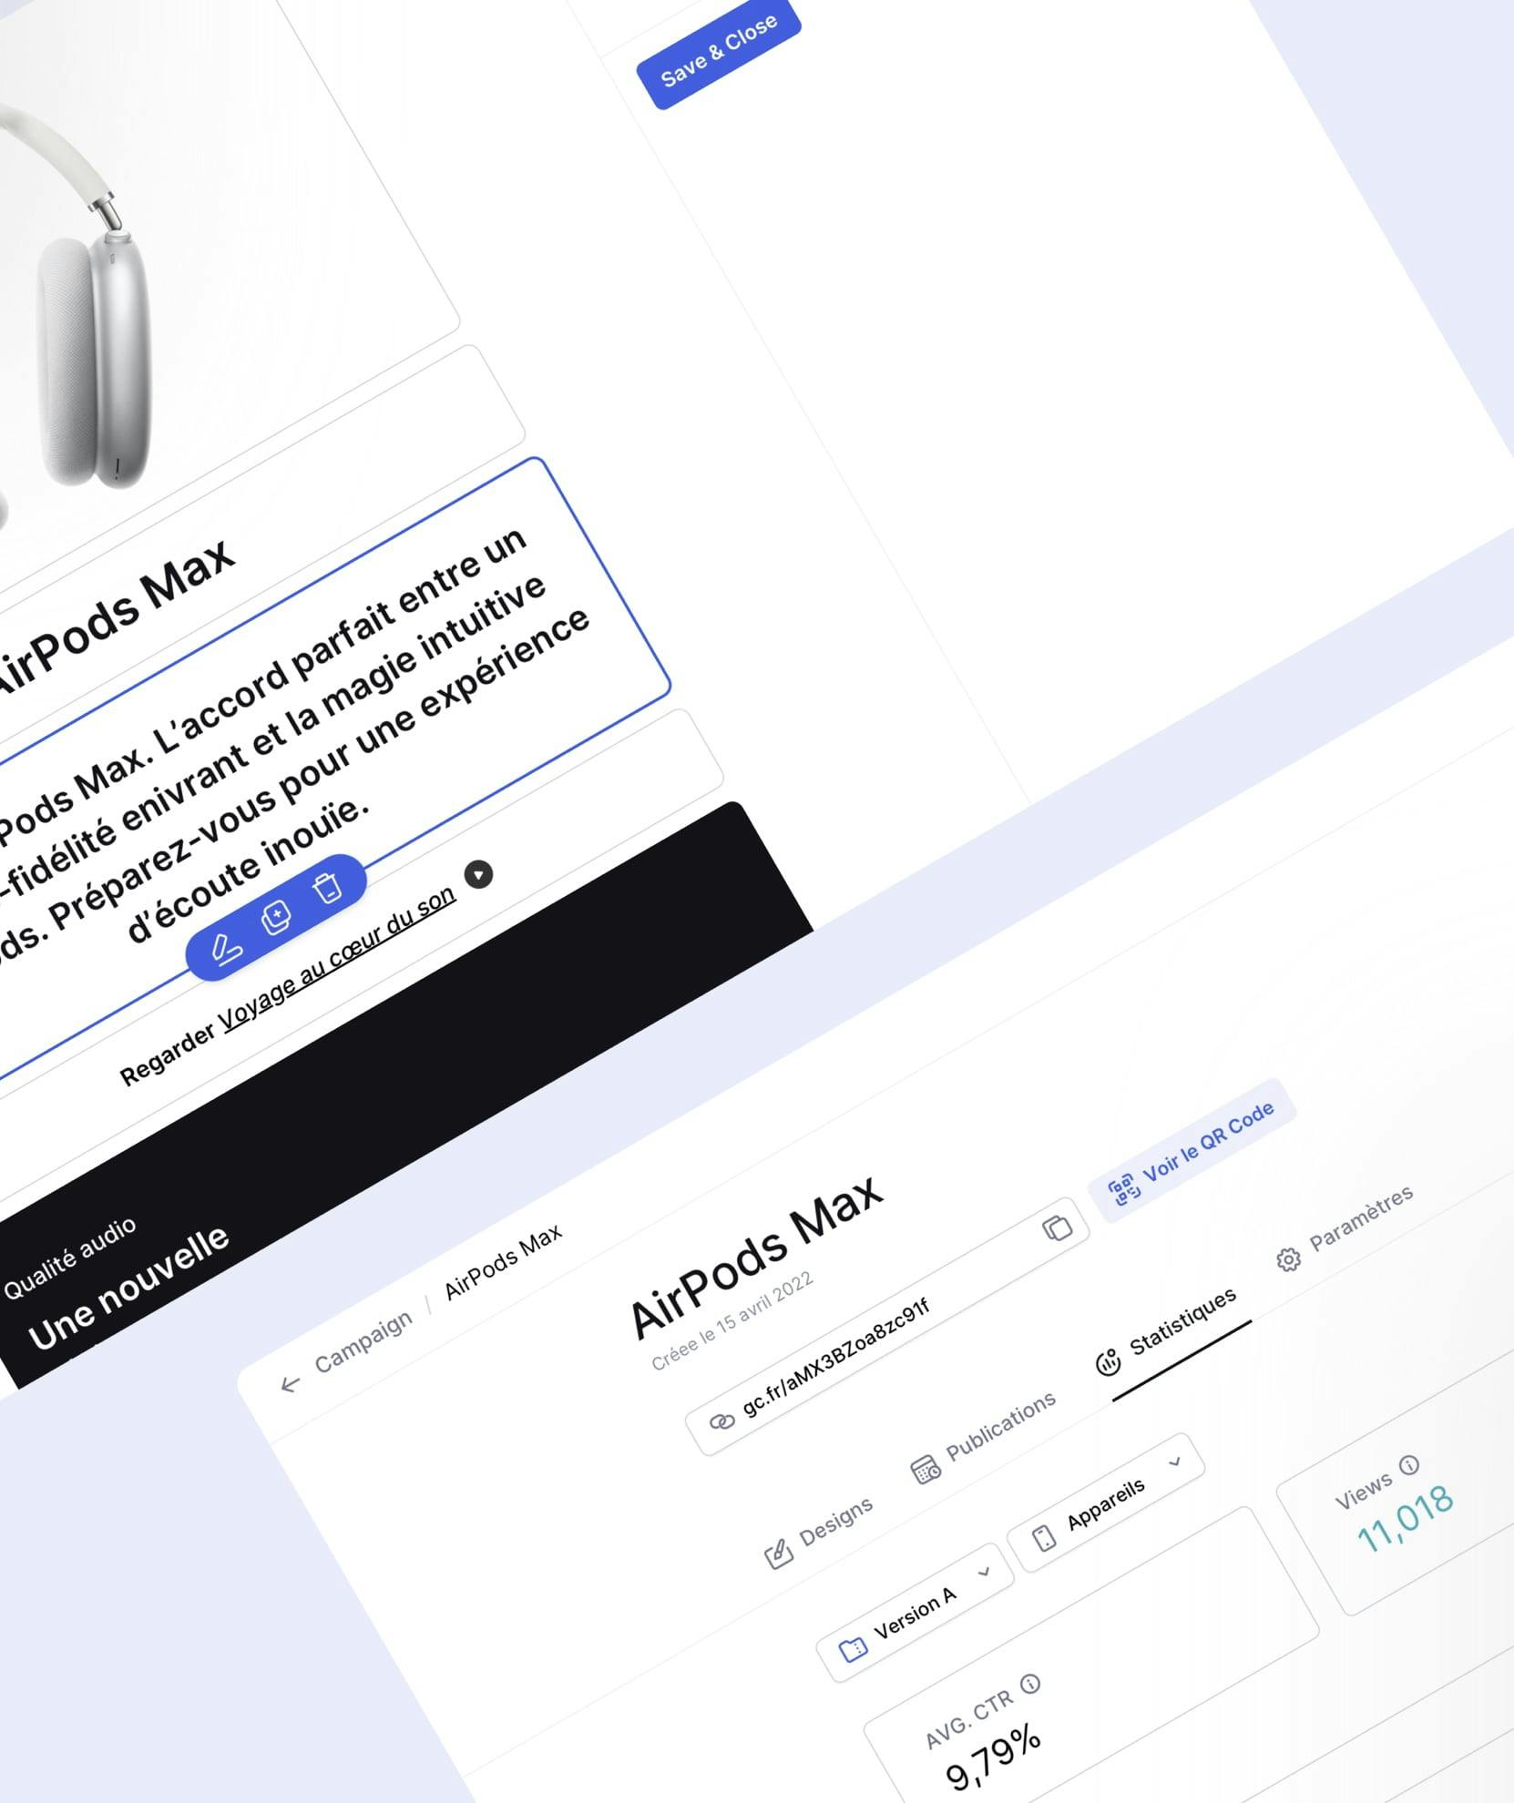Expand the Version A dropdown
The image size is (1514, 1803).
(915, 1612)
